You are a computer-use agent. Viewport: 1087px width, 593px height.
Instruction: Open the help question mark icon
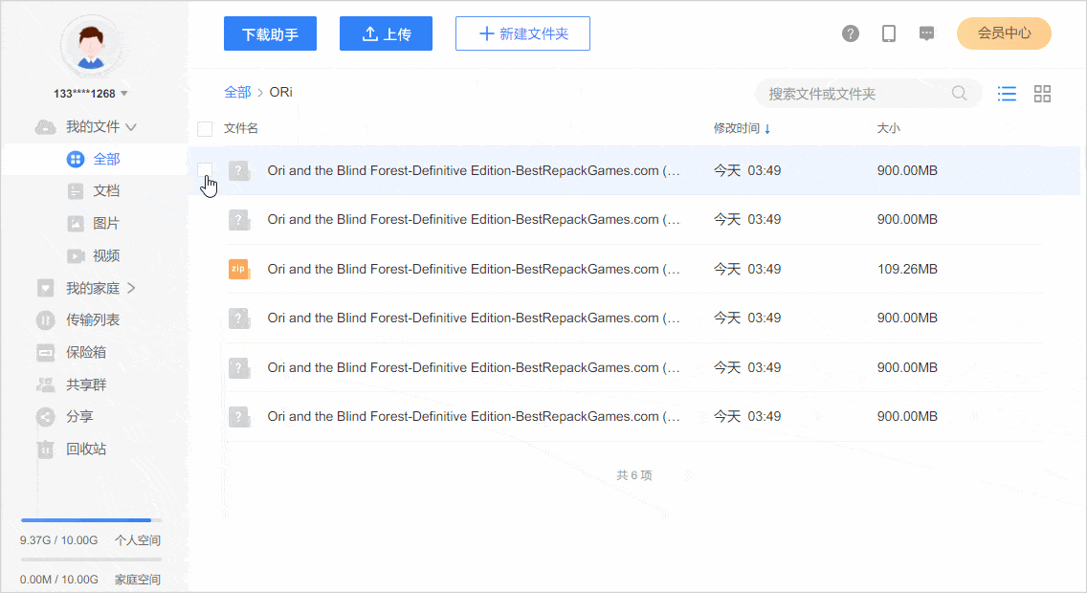click(x=851, y=33)
